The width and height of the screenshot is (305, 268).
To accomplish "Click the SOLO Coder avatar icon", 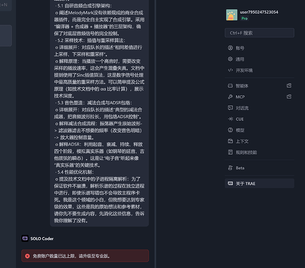I will [x=25, y=239].
